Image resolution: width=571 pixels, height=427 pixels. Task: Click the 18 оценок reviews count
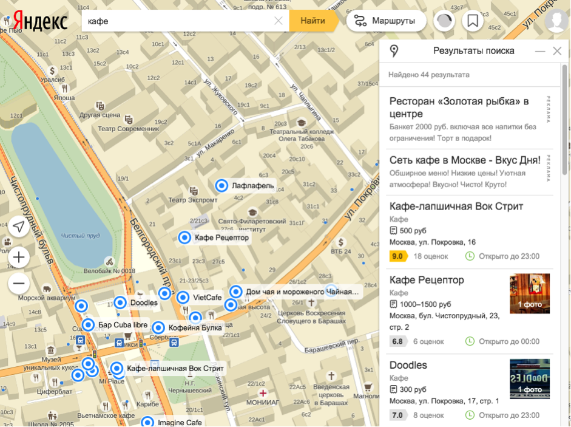point(430,256)
